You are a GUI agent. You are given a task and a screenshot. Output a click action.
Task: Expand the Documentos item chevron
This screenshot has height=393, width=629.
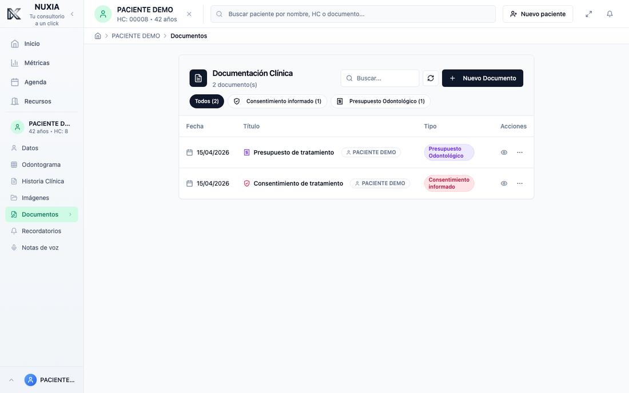70,214
